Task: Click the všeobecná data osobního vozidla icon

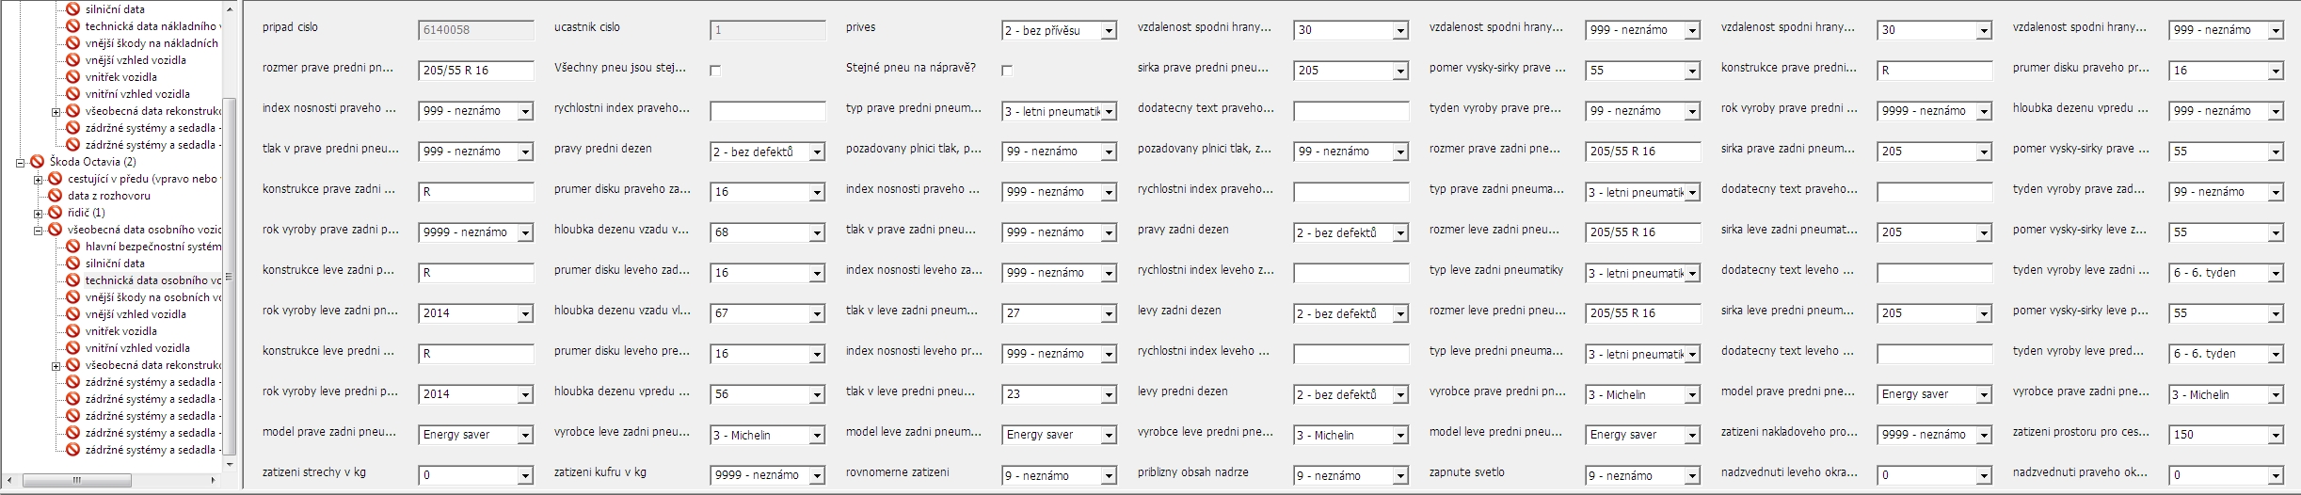Action: click(x=56, y=230)
